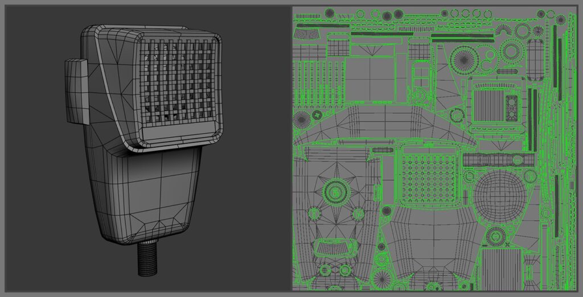Pick the dotted grille UV island in layout
The height and width of the screenshot is (297, 583).
[430, 178]
